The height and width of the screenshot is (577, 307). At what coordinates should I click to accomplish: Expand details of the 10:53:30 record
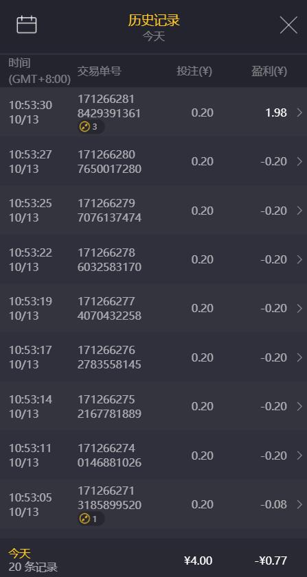(x=299, y=113)
